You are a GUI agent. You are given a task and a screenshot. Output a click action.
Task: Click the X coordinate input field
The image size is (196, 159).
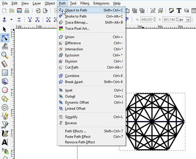click(x=147, y=20)
